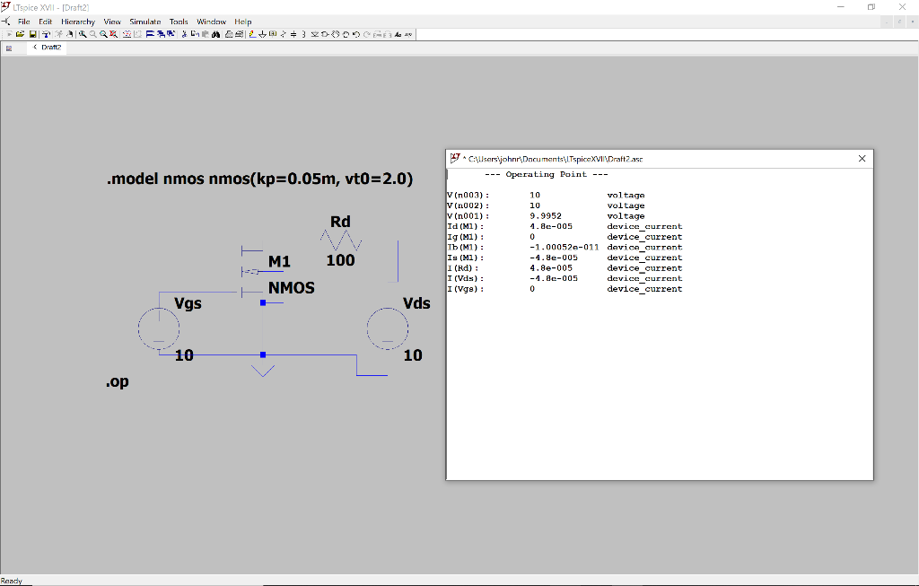Select the Label Net tool

point(272,35)
